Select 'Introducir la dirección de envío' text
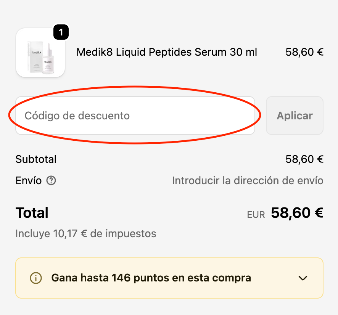The width and height of the screenshot is (338, 315). [x=248, y=180]
